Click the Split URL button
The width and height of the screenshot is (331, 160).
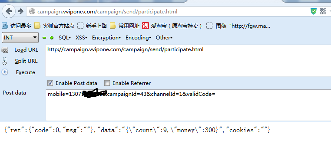pos(26,61)
